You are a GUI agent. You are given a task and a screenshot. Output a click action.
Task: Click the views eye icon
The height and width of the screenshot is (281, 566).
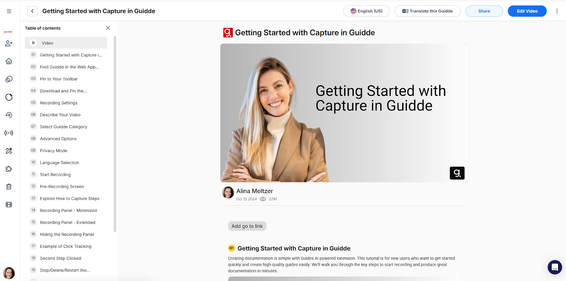click(x=263, y=199)
